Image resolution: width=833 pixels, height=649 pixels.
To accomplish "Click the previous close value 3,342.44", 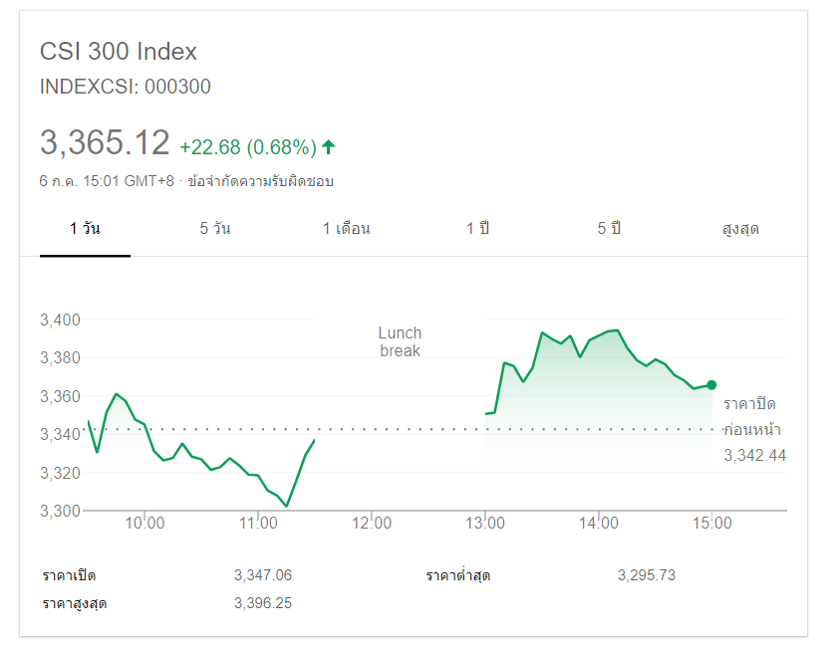I will [754, 455].
